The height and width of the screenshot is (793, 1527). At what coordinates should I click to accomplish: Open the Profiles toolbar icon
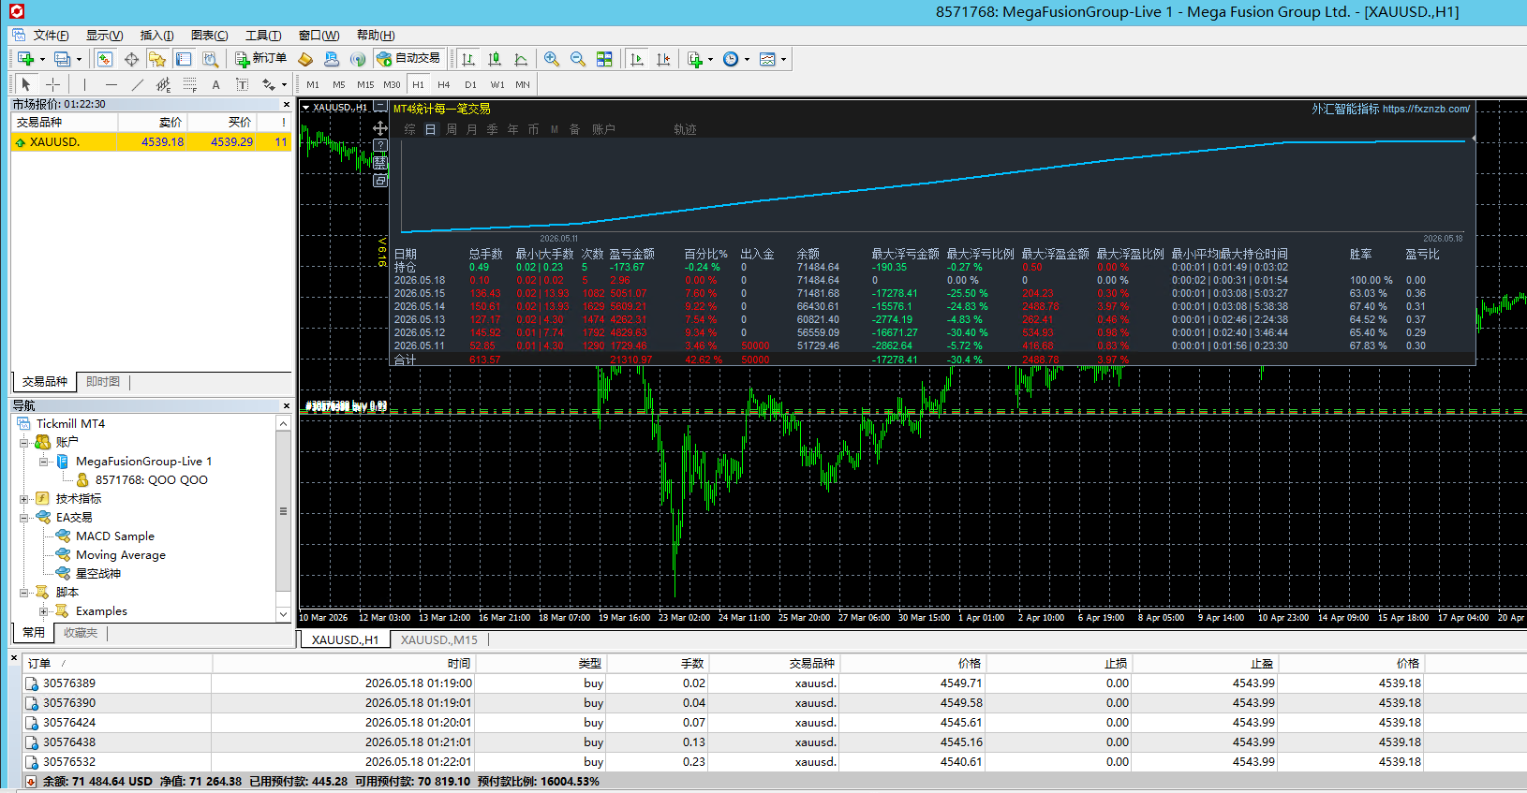(x=62, y=59)
